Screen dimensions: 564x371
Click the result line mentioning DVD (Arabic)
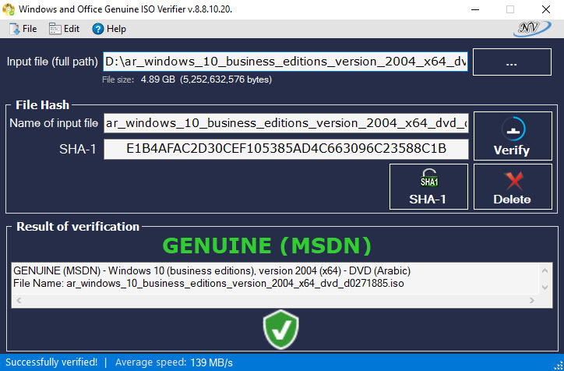(212, 270)
